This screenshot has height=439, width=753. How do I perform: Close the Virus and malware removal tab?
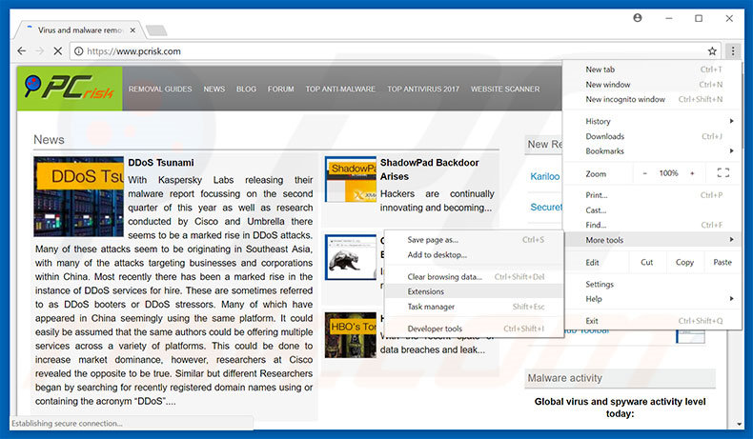(132, 30)
